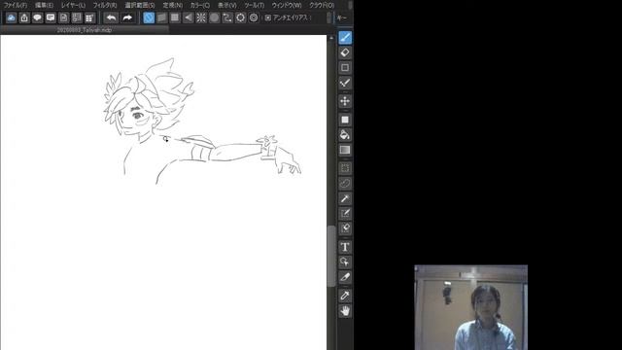The width and height of the screenshot is (622, 350).
Task: Click the document page toolbar icon
Action: [63, 17]
